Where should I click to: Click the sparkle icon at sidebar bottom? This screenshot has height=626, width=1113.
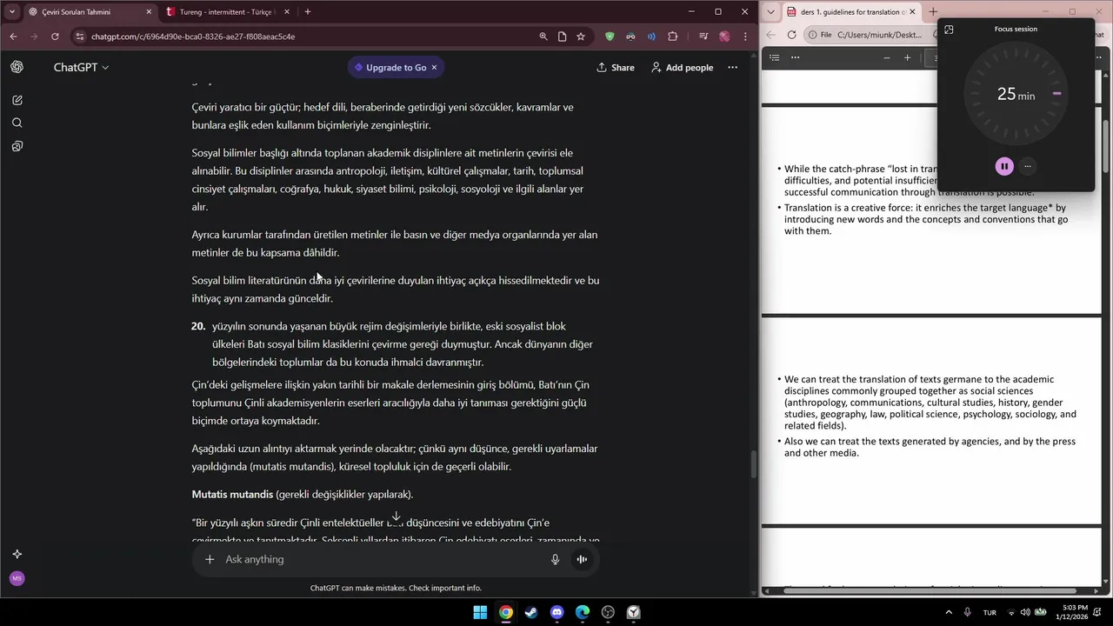[x=17, y=554]
